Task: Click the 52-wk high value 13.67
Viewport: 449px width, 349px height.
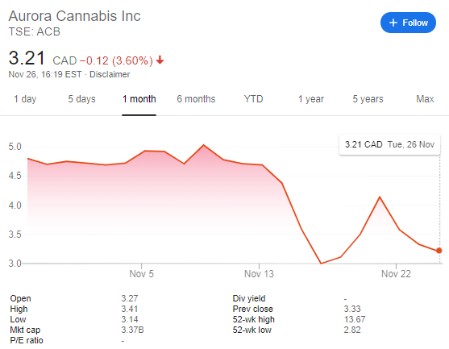Action: pyautogui.click(x=355, y=319)
